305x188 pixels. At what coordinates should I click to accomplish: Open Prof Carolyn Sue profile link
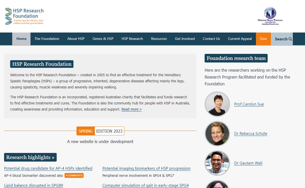tap(249, 104)
